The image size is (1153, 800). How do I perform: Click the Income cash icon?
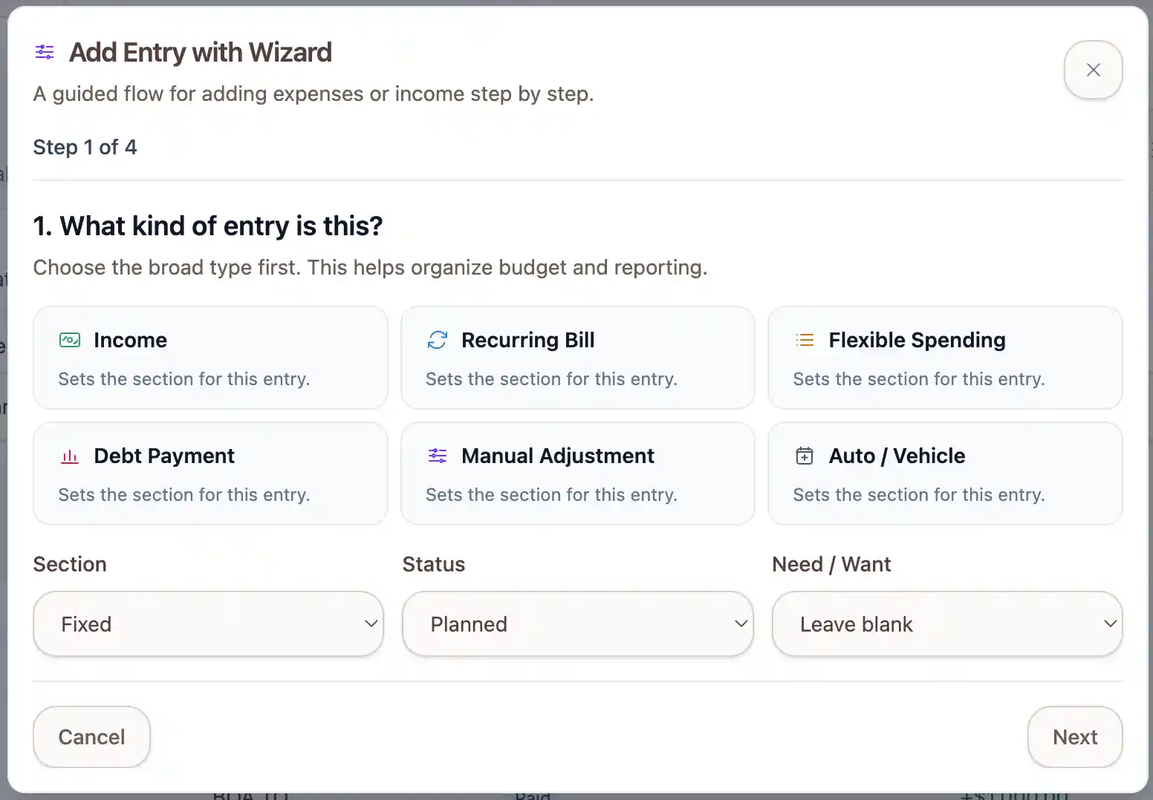click(x=70, y=340)
